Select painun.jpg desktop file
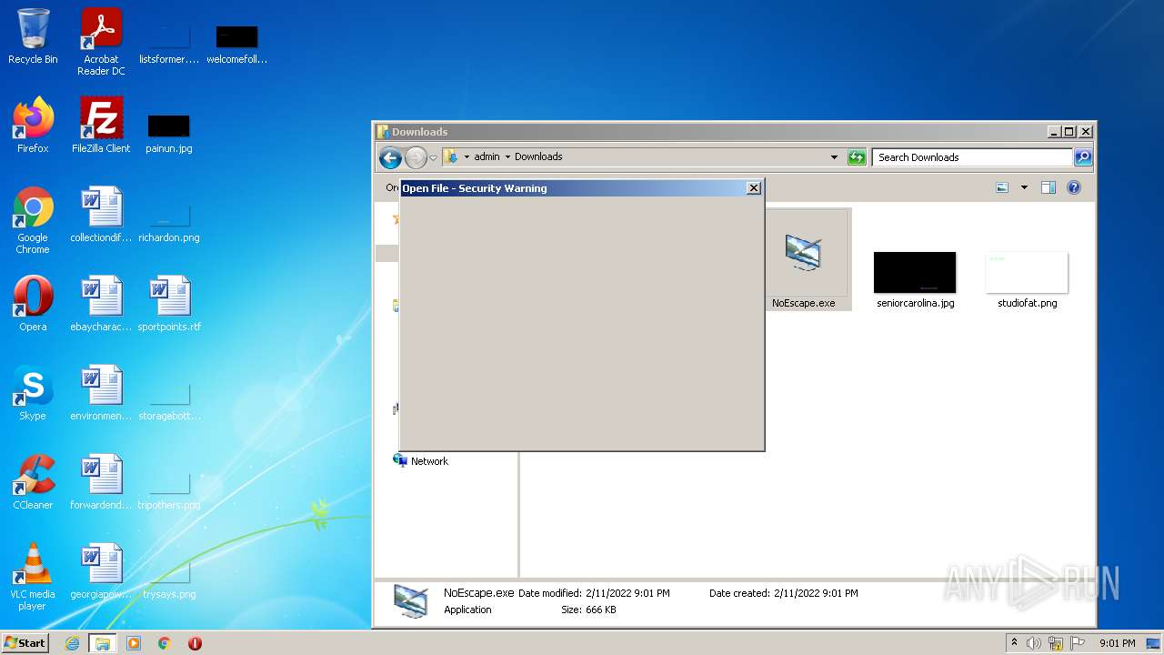1164x655 pixels. click(169, 133)
